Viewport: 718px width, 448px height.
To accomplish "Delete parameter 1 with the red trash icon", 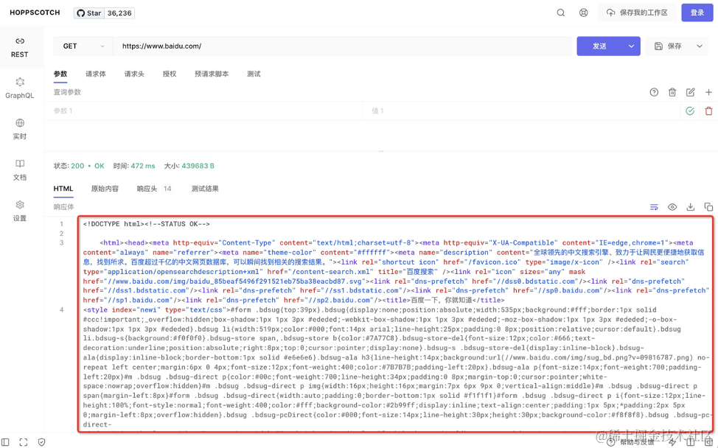I will pos(709,111).
